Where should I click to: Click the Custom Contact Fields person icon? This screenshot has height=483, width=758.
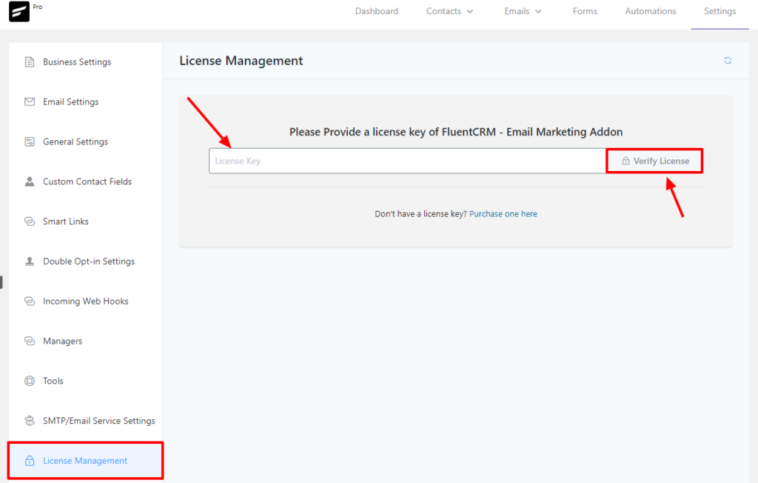coord(30,181)
